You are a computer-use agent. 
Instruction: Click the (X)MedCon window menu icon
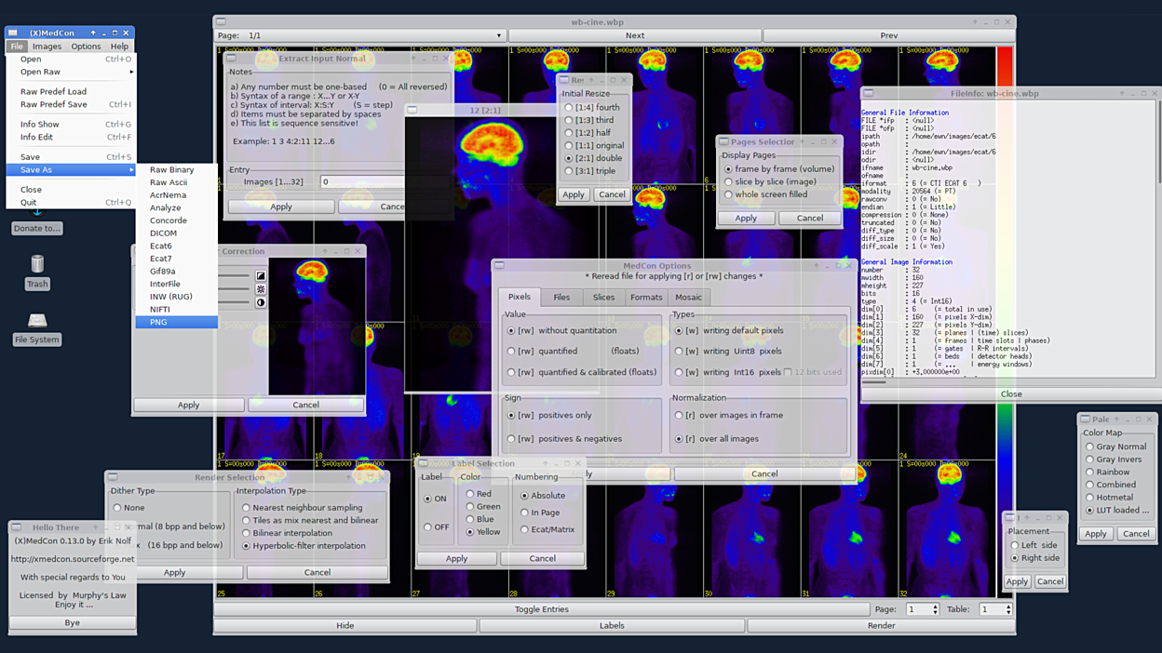pos(13,33)
